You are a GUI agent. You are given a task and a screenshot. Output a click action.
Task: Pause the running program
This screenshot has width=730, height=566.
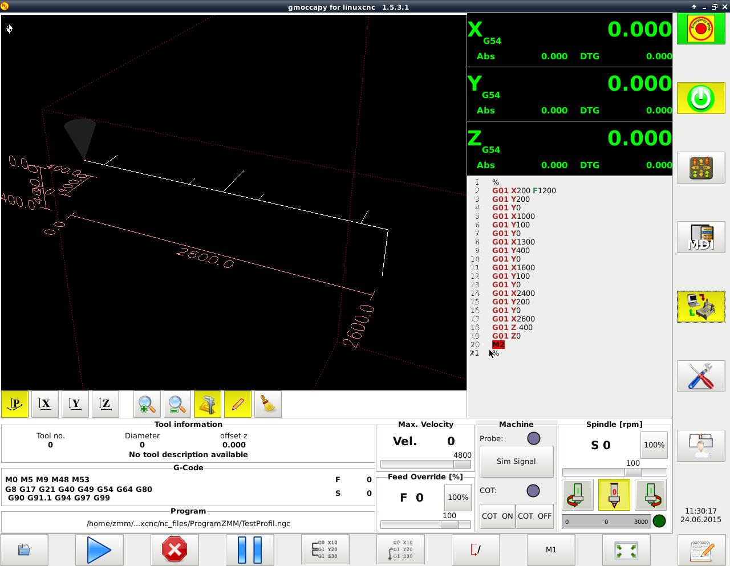click(250, 550)
